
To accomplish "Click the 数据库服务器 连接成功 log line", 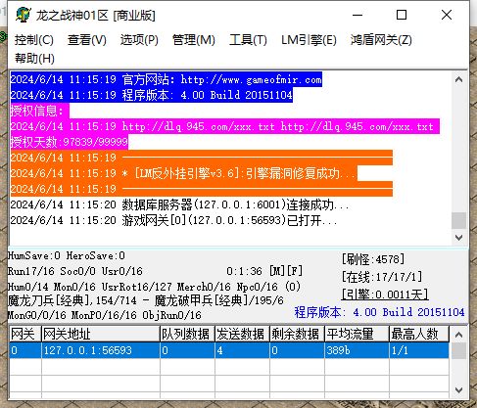I will [x=179, y=204].
